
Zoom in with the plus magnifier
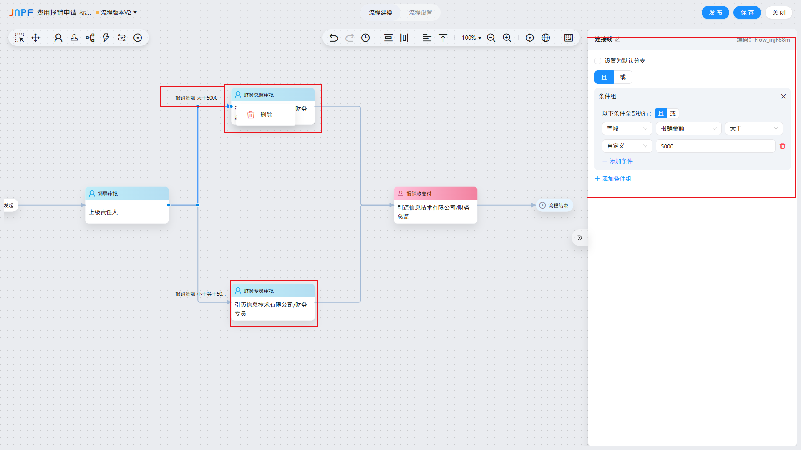tap(507, 38)
